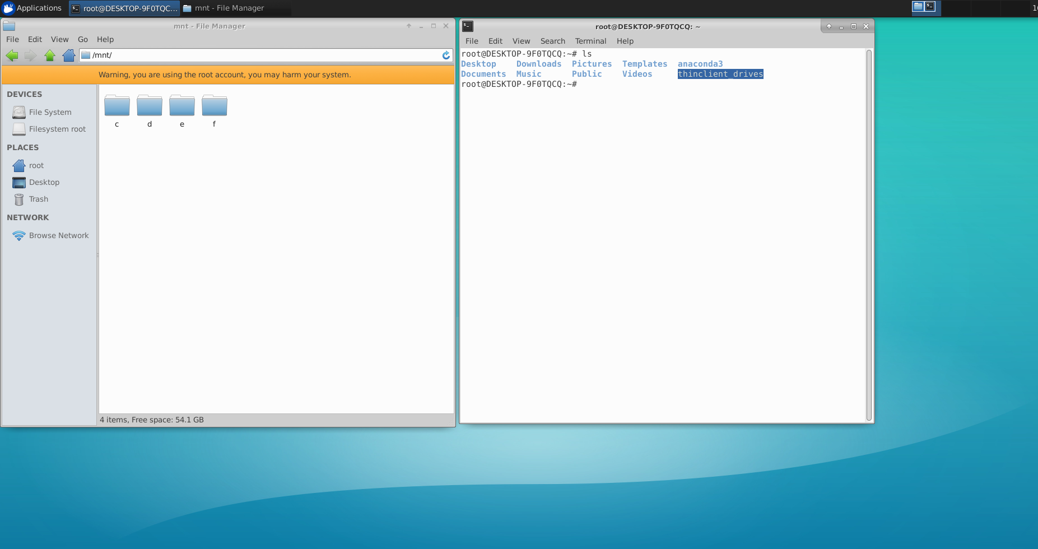Open File System in the Devices list
The width and height of the screenshot is (1038, 549).
49,112
